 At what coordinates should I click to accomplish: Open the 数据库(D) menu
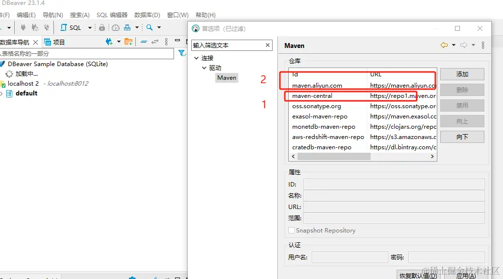pyautogui.click(x=147, y=15)
